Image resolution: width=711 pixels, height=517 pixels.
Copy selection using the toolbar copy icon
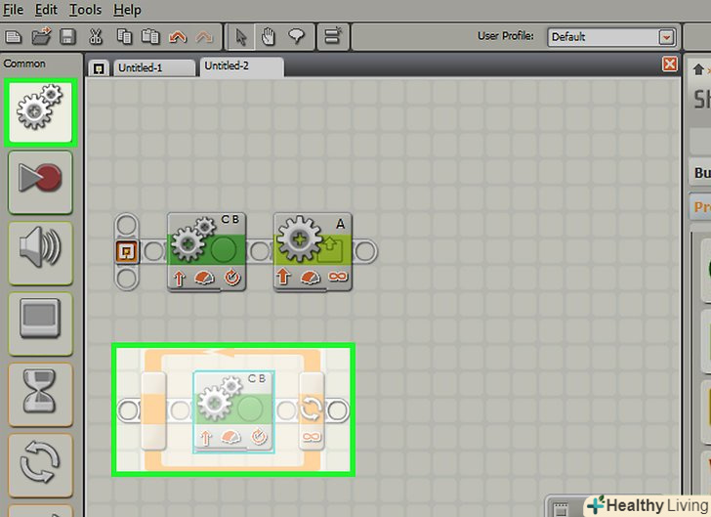124,36
